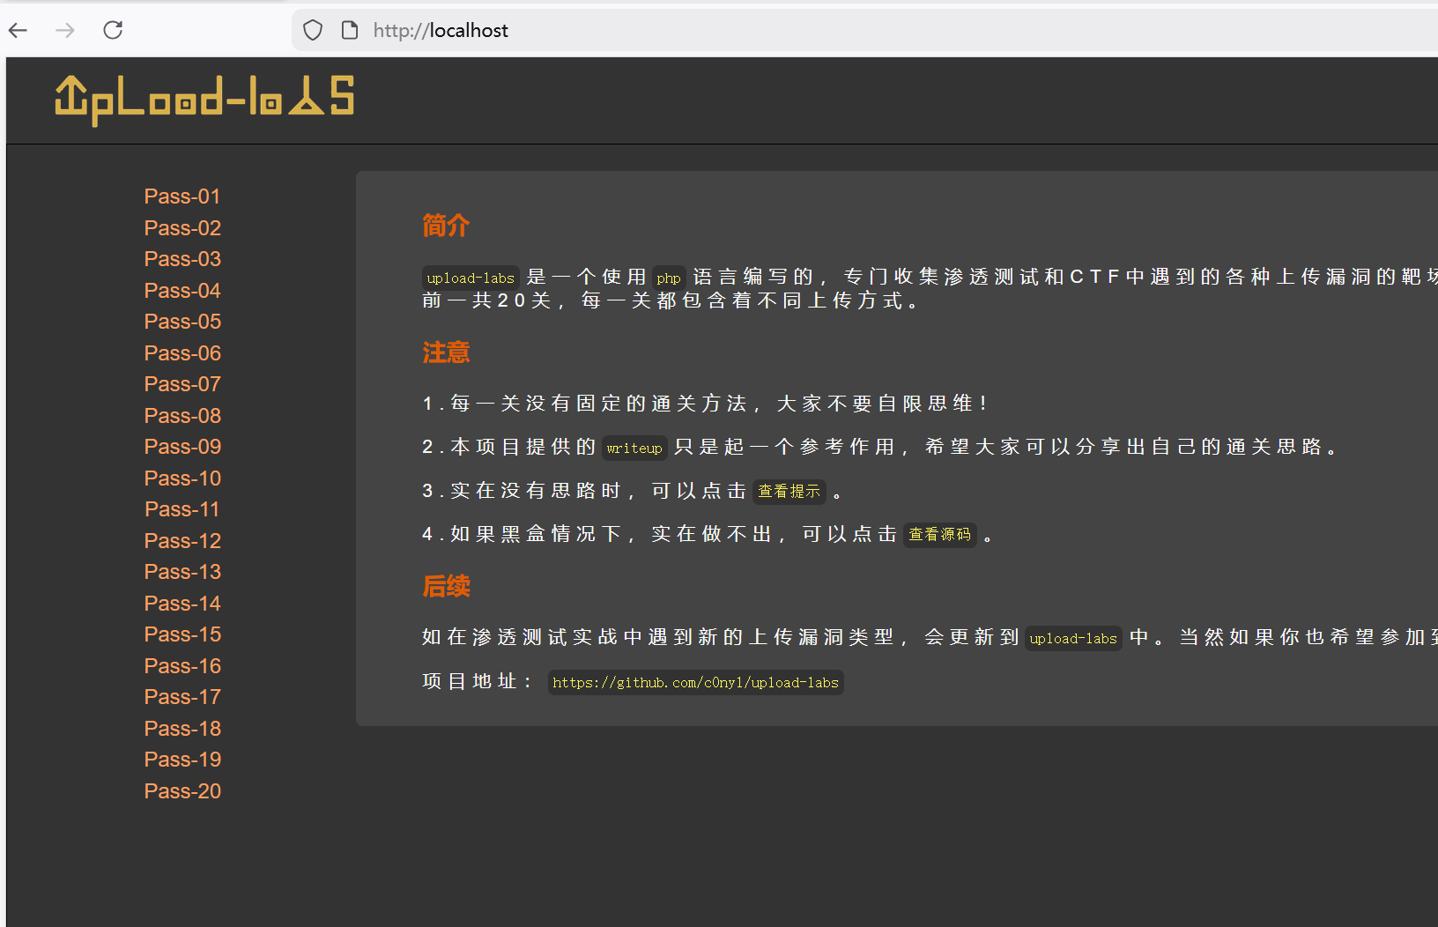The height and width of the screenshot is (927, 1438).
Task: Click the 项目地址 label
Action: coord(477,681)
